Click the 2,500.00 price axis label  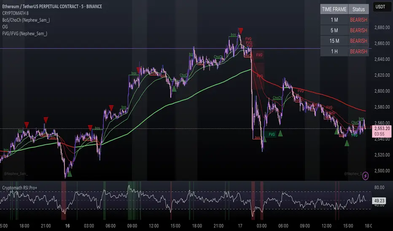(x=382, y=171)
